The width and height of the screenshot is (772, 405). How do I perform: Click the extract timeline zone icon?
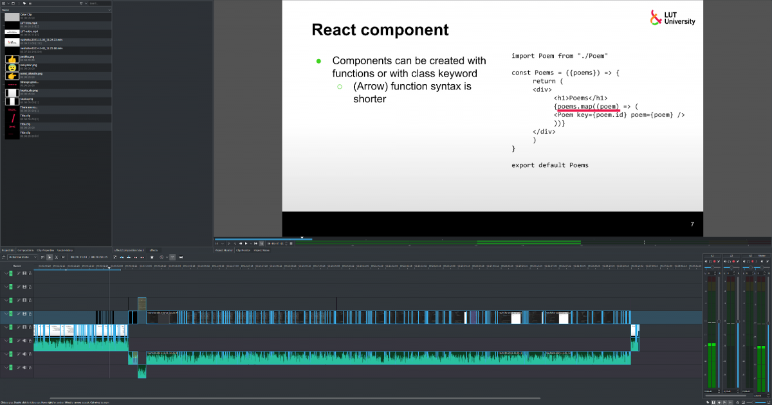[136, 257]
